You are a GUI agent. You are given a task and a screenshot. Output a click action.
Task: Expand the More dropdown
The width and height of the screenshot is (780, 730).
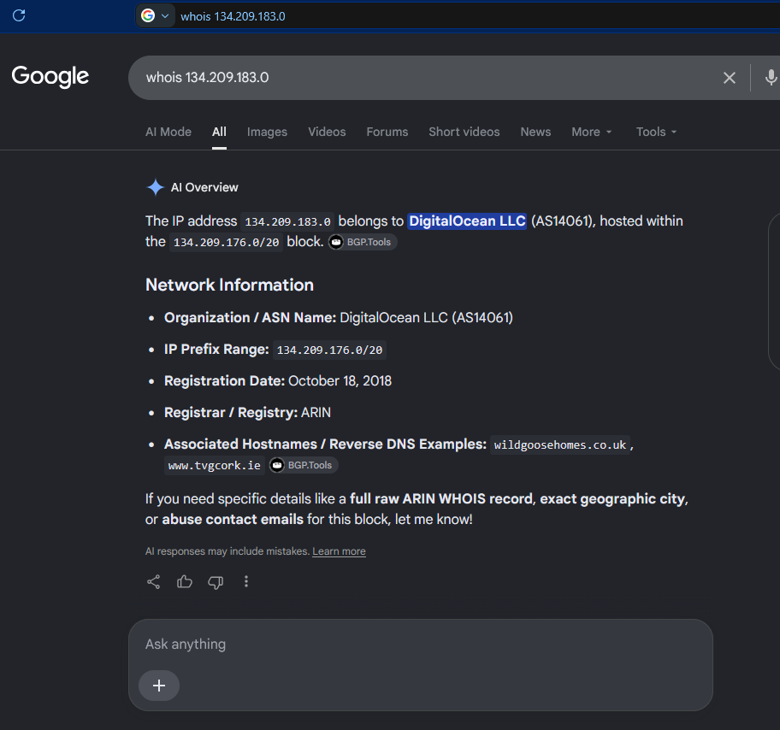[x=592, y=132]
